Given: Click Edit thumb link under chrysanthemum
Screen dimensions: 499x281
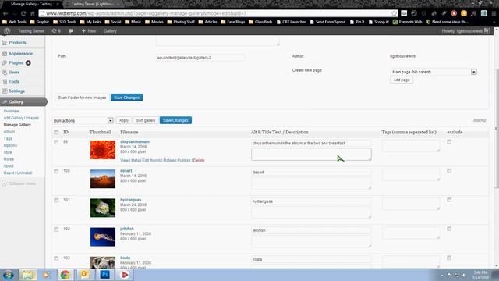Looking at the screenshot, I should [x=151, y=160].
